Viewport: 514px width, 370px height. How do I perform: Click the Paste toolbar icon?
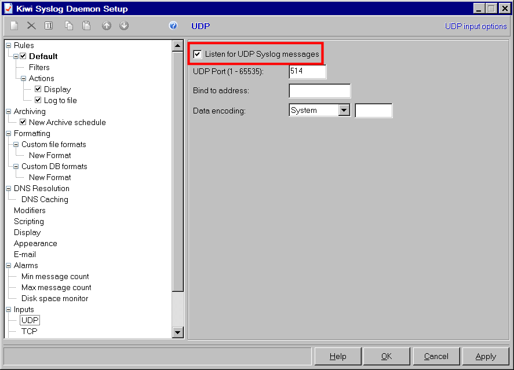(86, 25)
